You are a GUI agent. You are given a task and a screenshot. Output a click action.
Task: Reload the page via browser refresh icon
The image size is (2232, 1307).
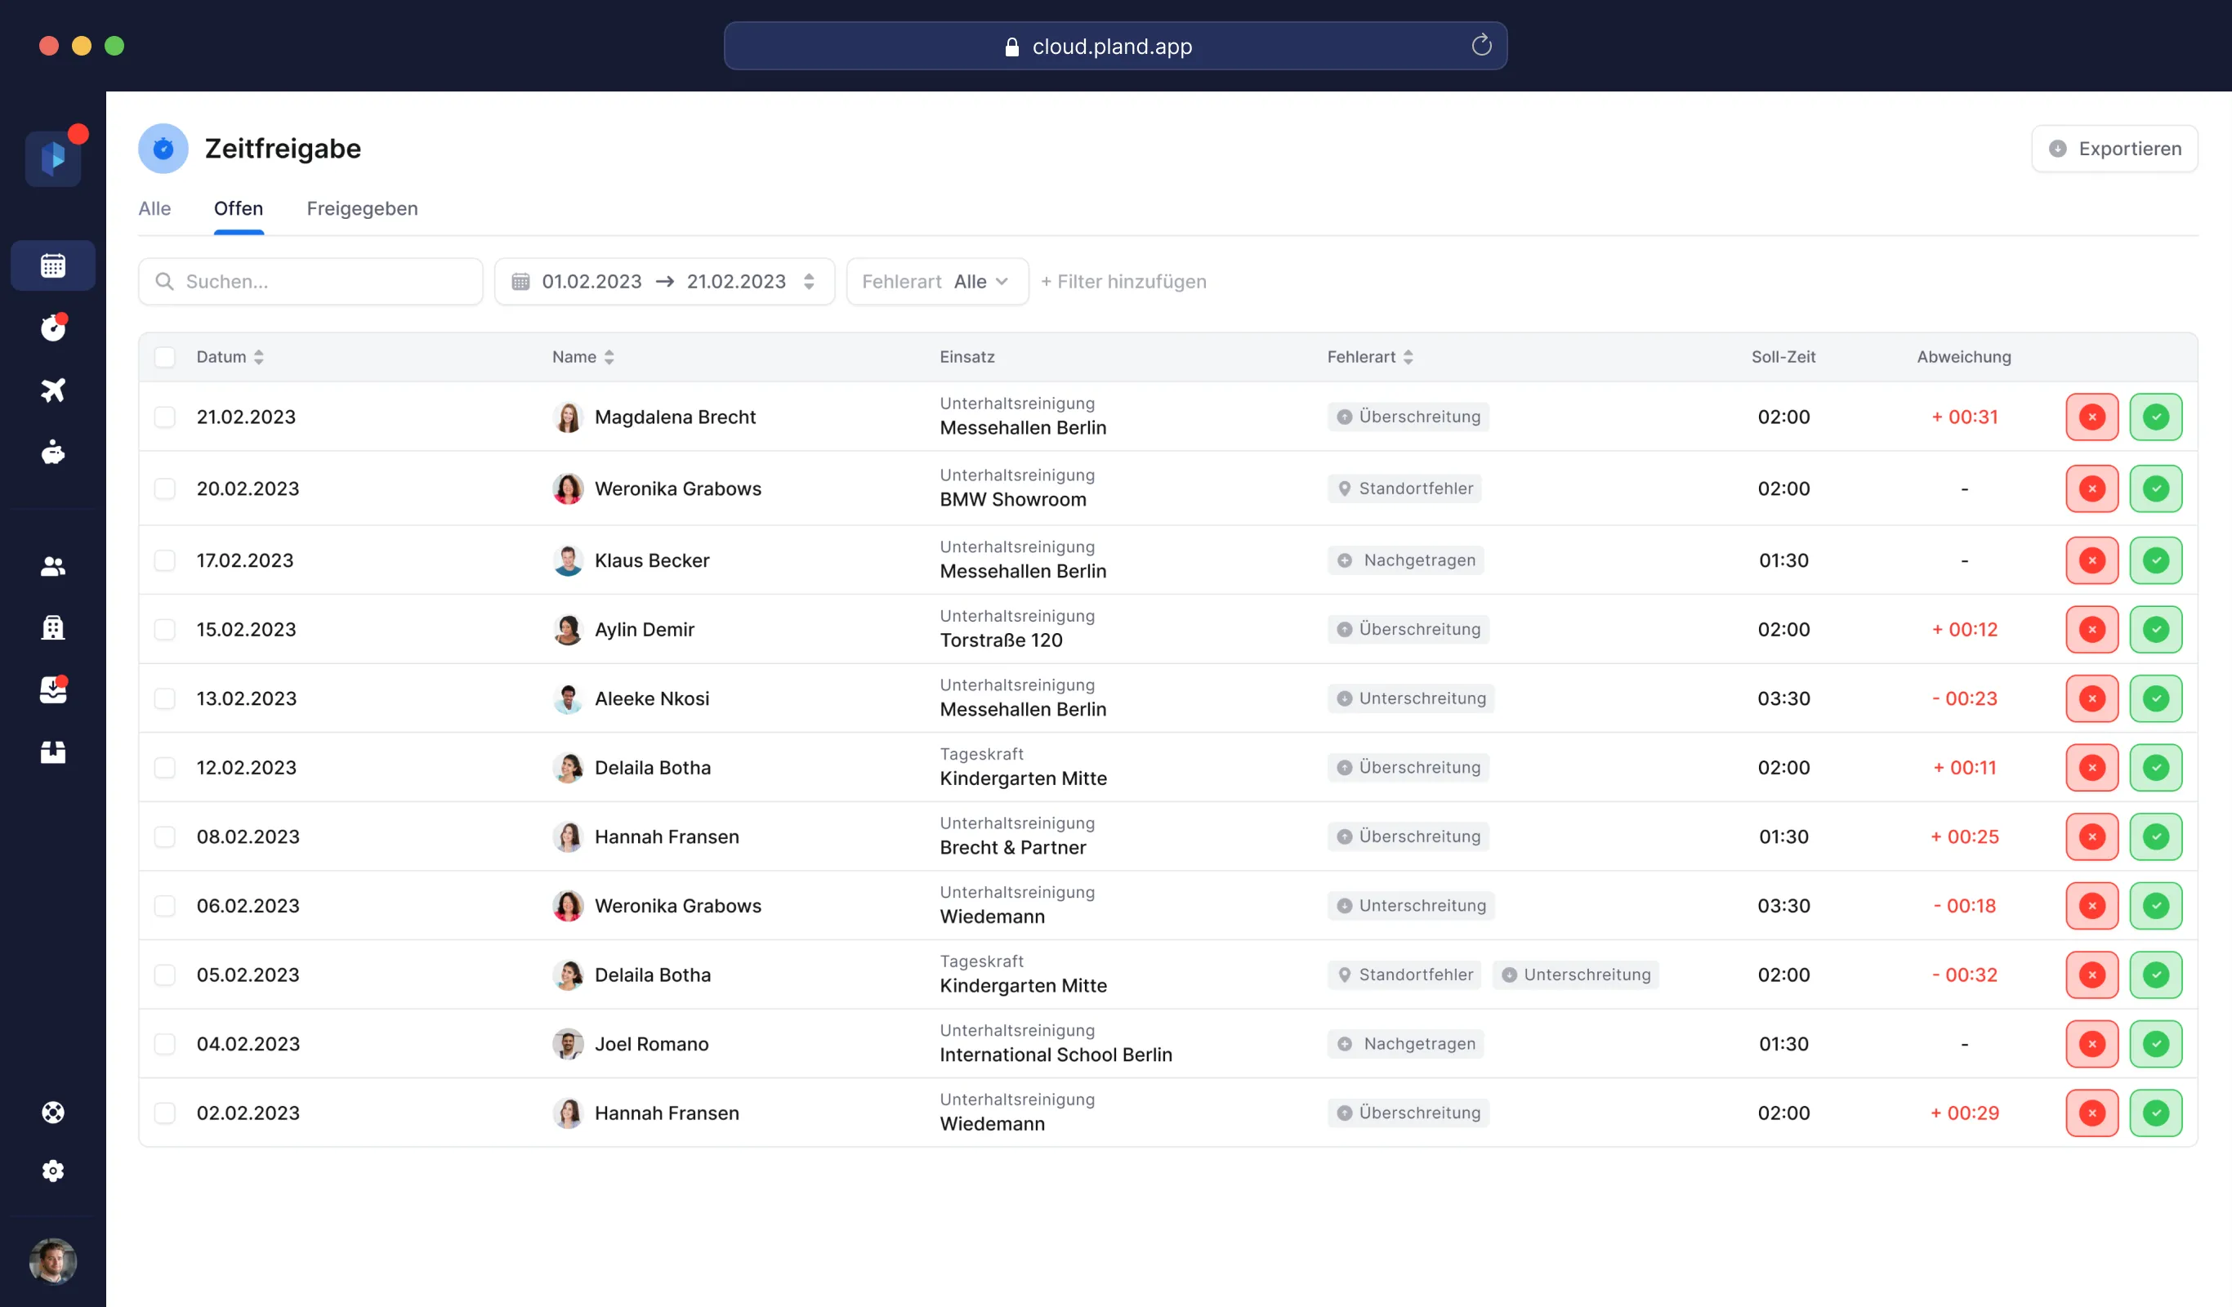point(1481,45)
